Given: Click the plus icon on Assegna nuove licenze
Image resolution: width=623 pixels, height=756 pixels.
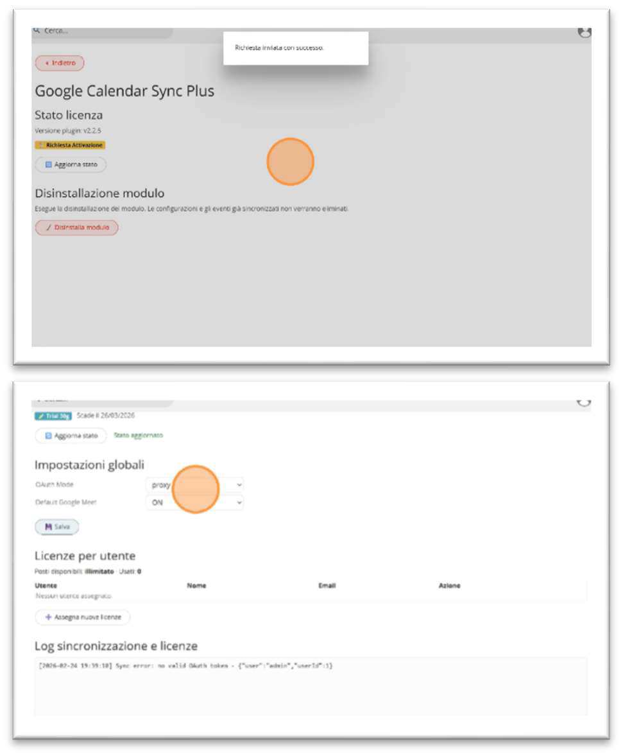Looking at the screenshot, I should click(x=48, y=617).
